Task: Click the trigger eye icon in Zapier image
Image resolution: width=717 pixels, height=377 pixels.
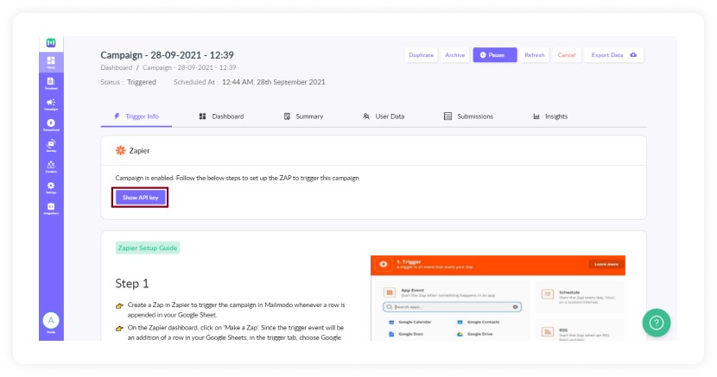Action: (384, 264)
